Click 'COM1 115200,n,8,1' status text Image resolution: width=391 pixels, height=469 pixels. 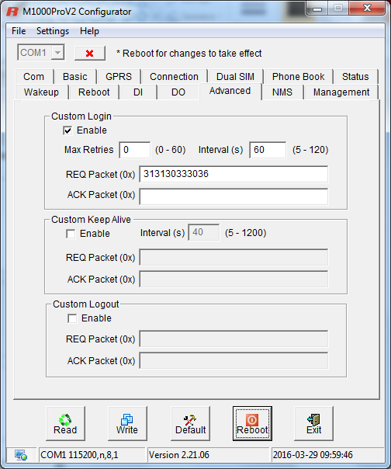click(79, 455)
